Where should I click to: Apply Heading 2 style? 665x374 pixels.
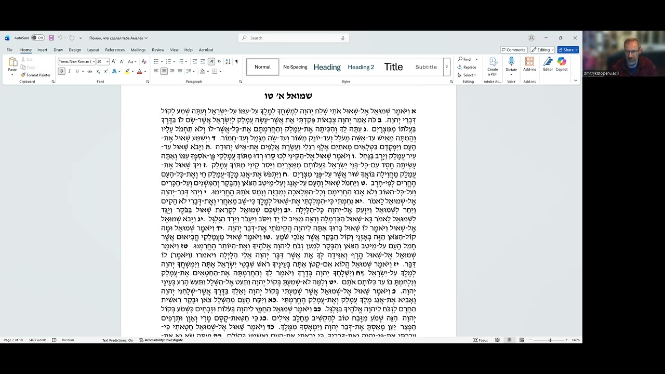(361, 67)
